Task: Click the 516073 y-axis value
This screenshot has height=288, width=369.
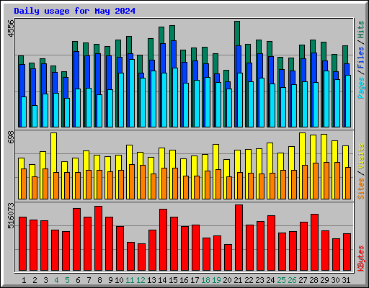Action: 11,215
